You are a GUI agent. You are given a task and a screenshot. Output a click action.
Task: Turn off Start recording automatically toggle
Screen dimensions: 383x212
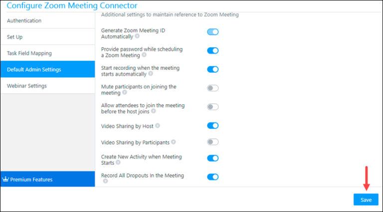(213, 69)
